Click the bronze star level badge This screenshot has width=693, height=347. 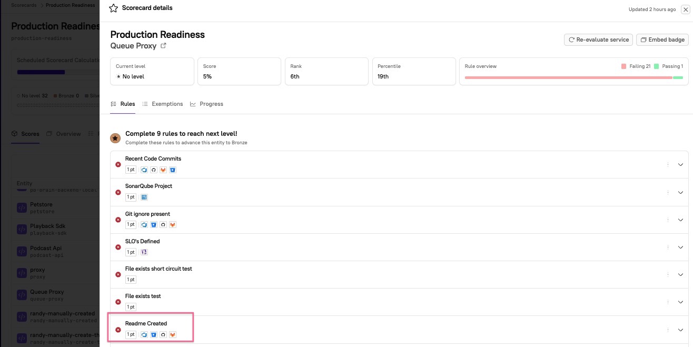pos(115,138)
